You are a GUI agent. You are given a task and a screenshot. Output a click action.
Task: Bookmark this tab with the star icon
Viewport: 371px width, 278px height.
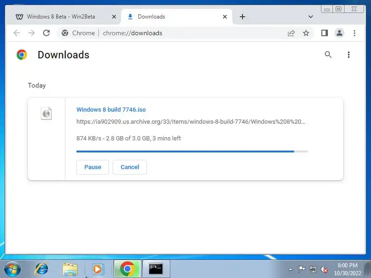306,33
